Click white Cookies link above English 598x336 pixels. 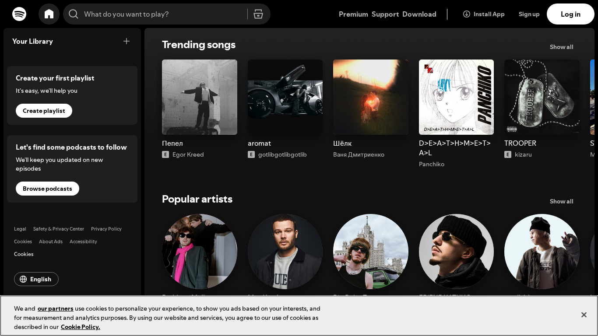click(24, 254)
